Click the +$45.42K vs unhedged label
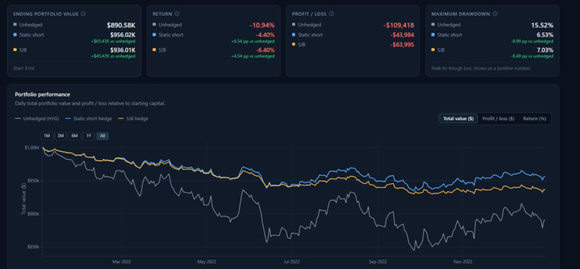The width and height of the screenshot is (580, 269). [x=113, y=56]
